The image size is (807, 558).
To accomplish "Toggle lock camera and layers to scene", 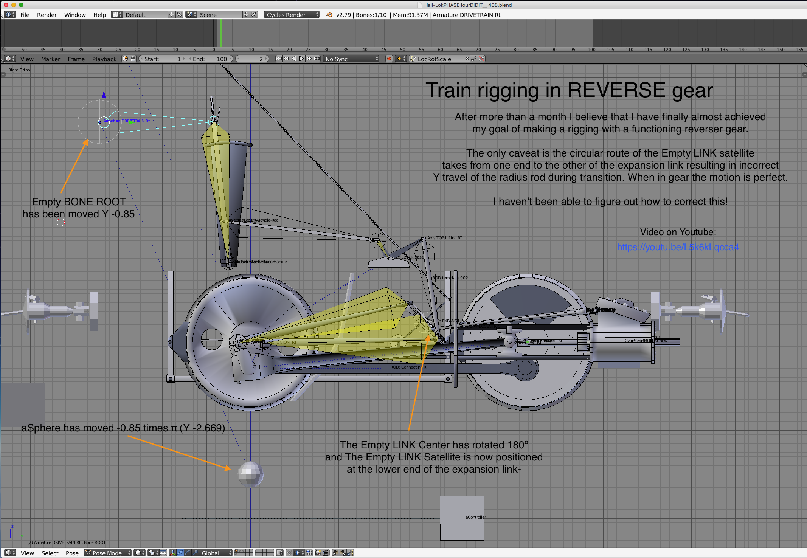I will (x=280, y=553).
